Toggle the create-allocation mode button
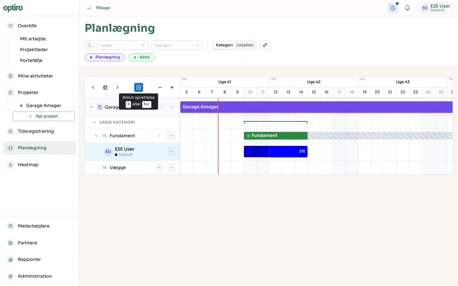 pos(139,87)
